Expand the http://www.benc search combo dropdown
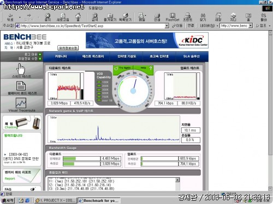Viewport: 273px width, 204px height. [251, 26]
